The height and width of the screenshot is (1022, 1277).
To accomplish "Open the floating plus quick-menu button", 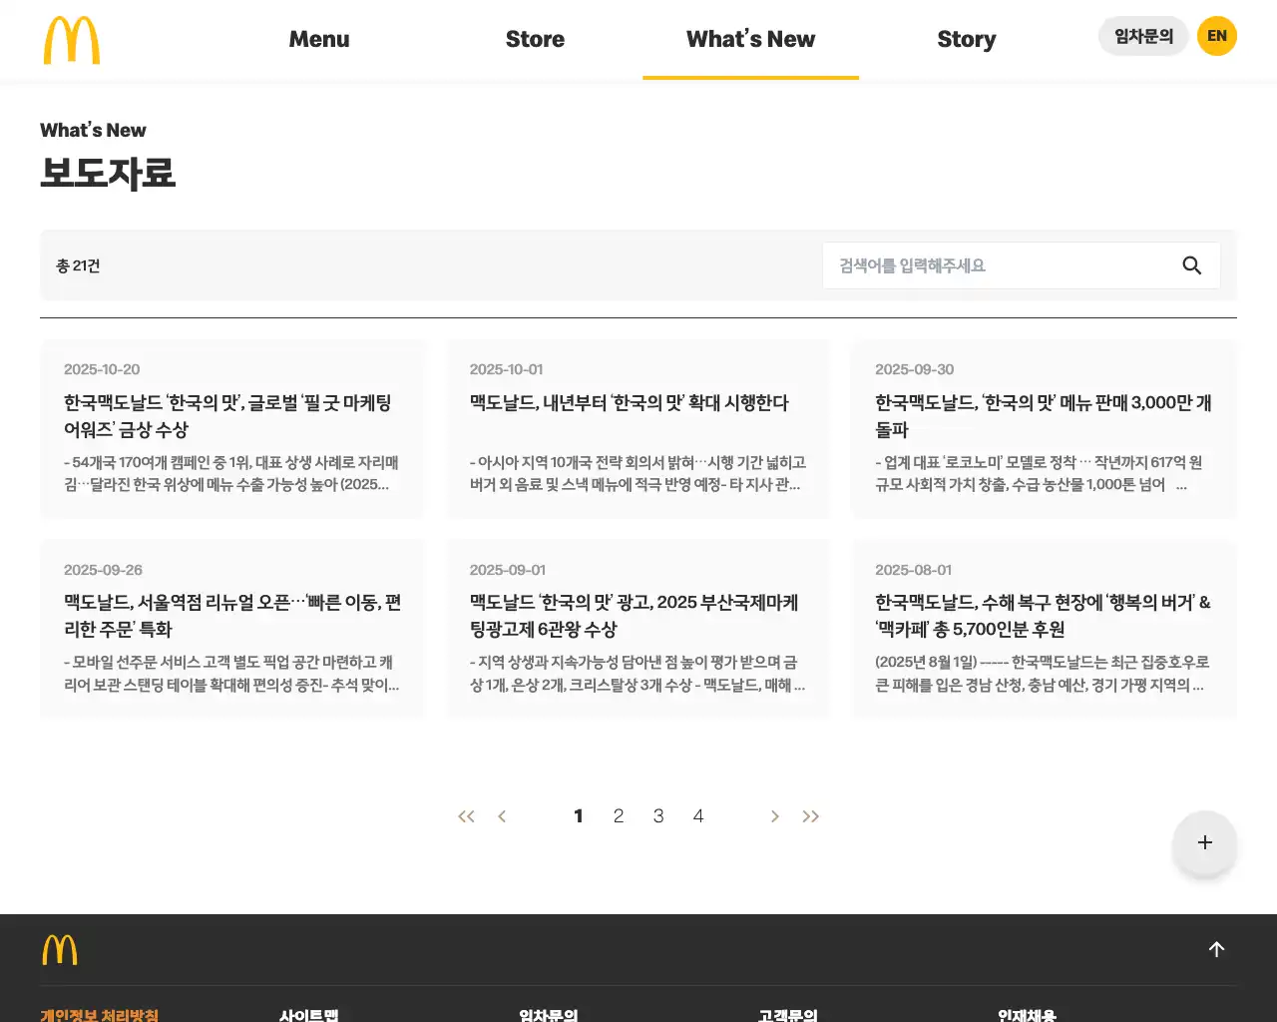I will [1205, 842].
